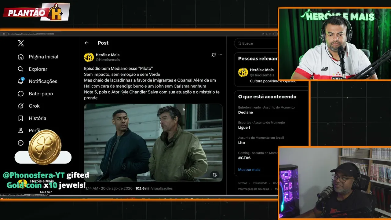Click the Buscar search field

tap(256, 43)
